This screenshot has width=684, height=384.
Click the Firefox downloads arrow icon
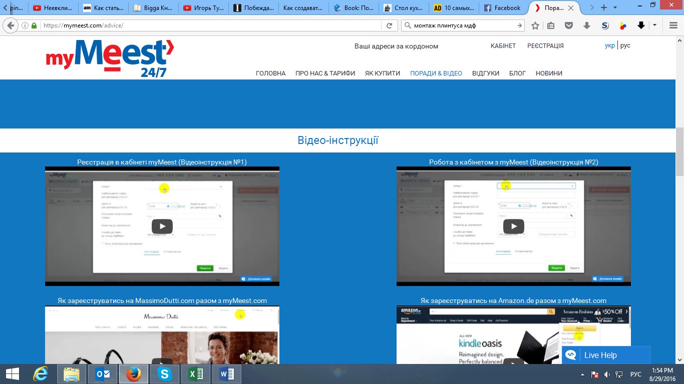(587, 25)
